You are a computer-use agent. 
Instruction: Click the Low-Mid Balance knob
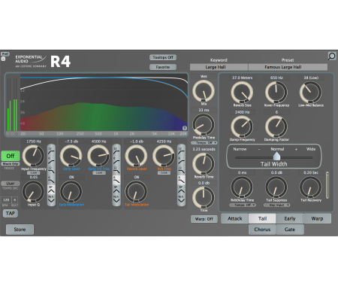tap(311, 93)
